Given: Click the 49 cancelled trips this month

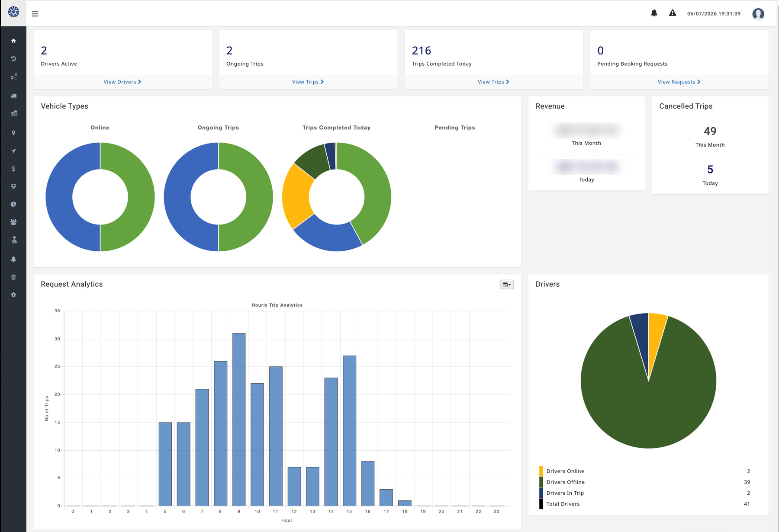Looking at the screenshot, I should [x=710, y=131].
